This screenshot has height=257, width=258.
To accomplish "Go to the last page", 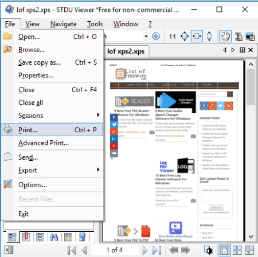I will [157, 250].
